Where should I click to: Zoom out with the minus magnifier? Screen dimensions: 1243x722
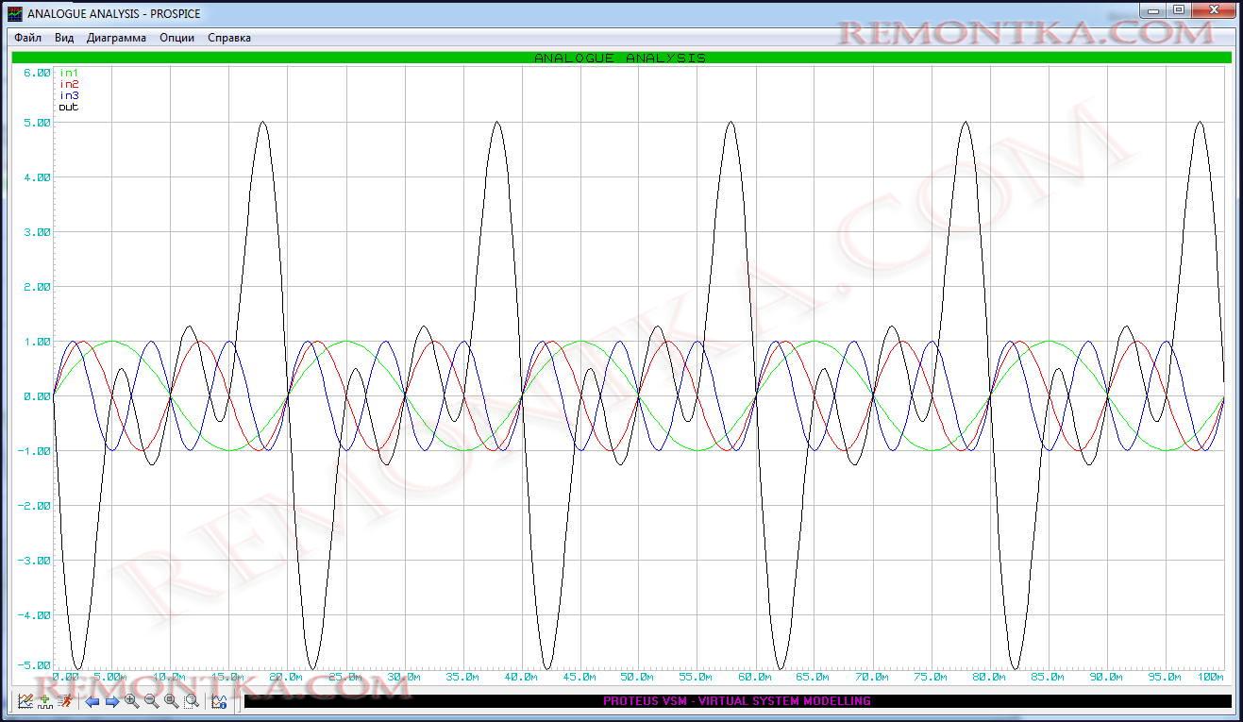[x=152, y=701]
